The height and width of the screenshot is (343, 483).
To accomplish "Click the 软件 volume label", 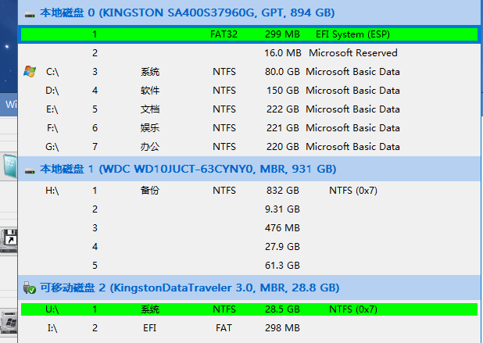I will (150, 90).
